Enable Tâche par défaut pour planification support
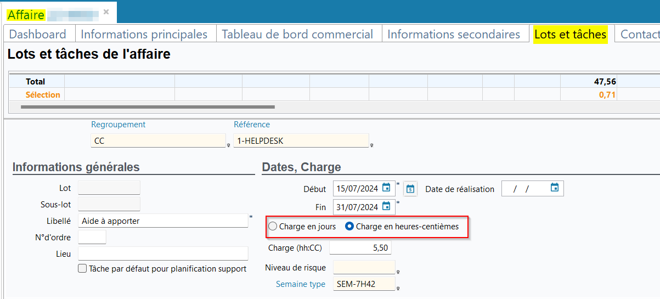660x299 pixels. (x=82, y=269)
